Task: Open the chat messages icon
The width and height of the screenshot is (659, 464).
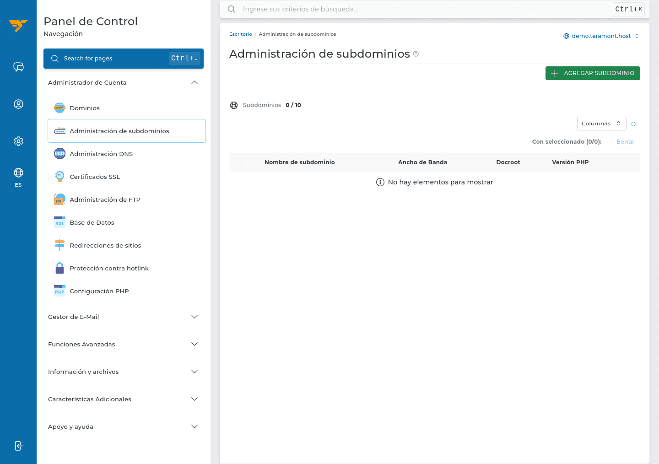Action: pos(18,67)
